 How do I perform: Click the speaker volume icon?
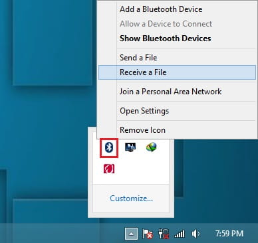(x=195, y=234)
